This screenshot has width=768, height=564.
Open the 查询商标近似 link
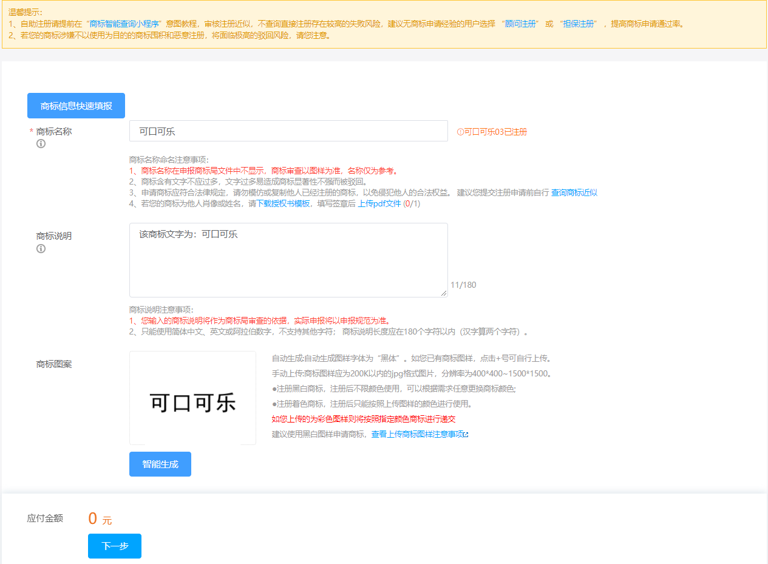[574, 192]
